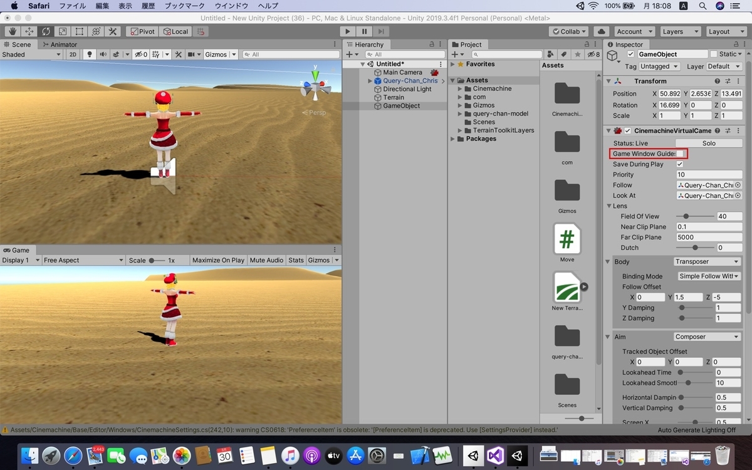The height and width of the screenshot is (470, 752).
Task: Toggle Maximize On Play
Action: [x=218, y=260]
